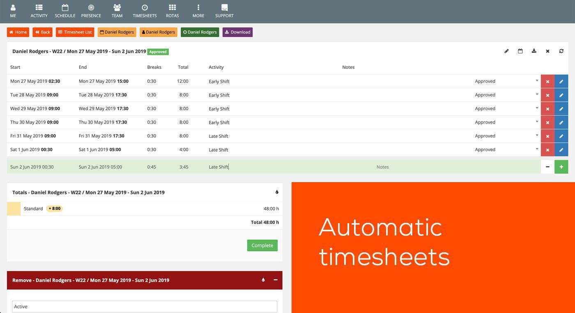Collapse the Remove panel with minus icon
The image size is (575, 313).
click(276, 280)
